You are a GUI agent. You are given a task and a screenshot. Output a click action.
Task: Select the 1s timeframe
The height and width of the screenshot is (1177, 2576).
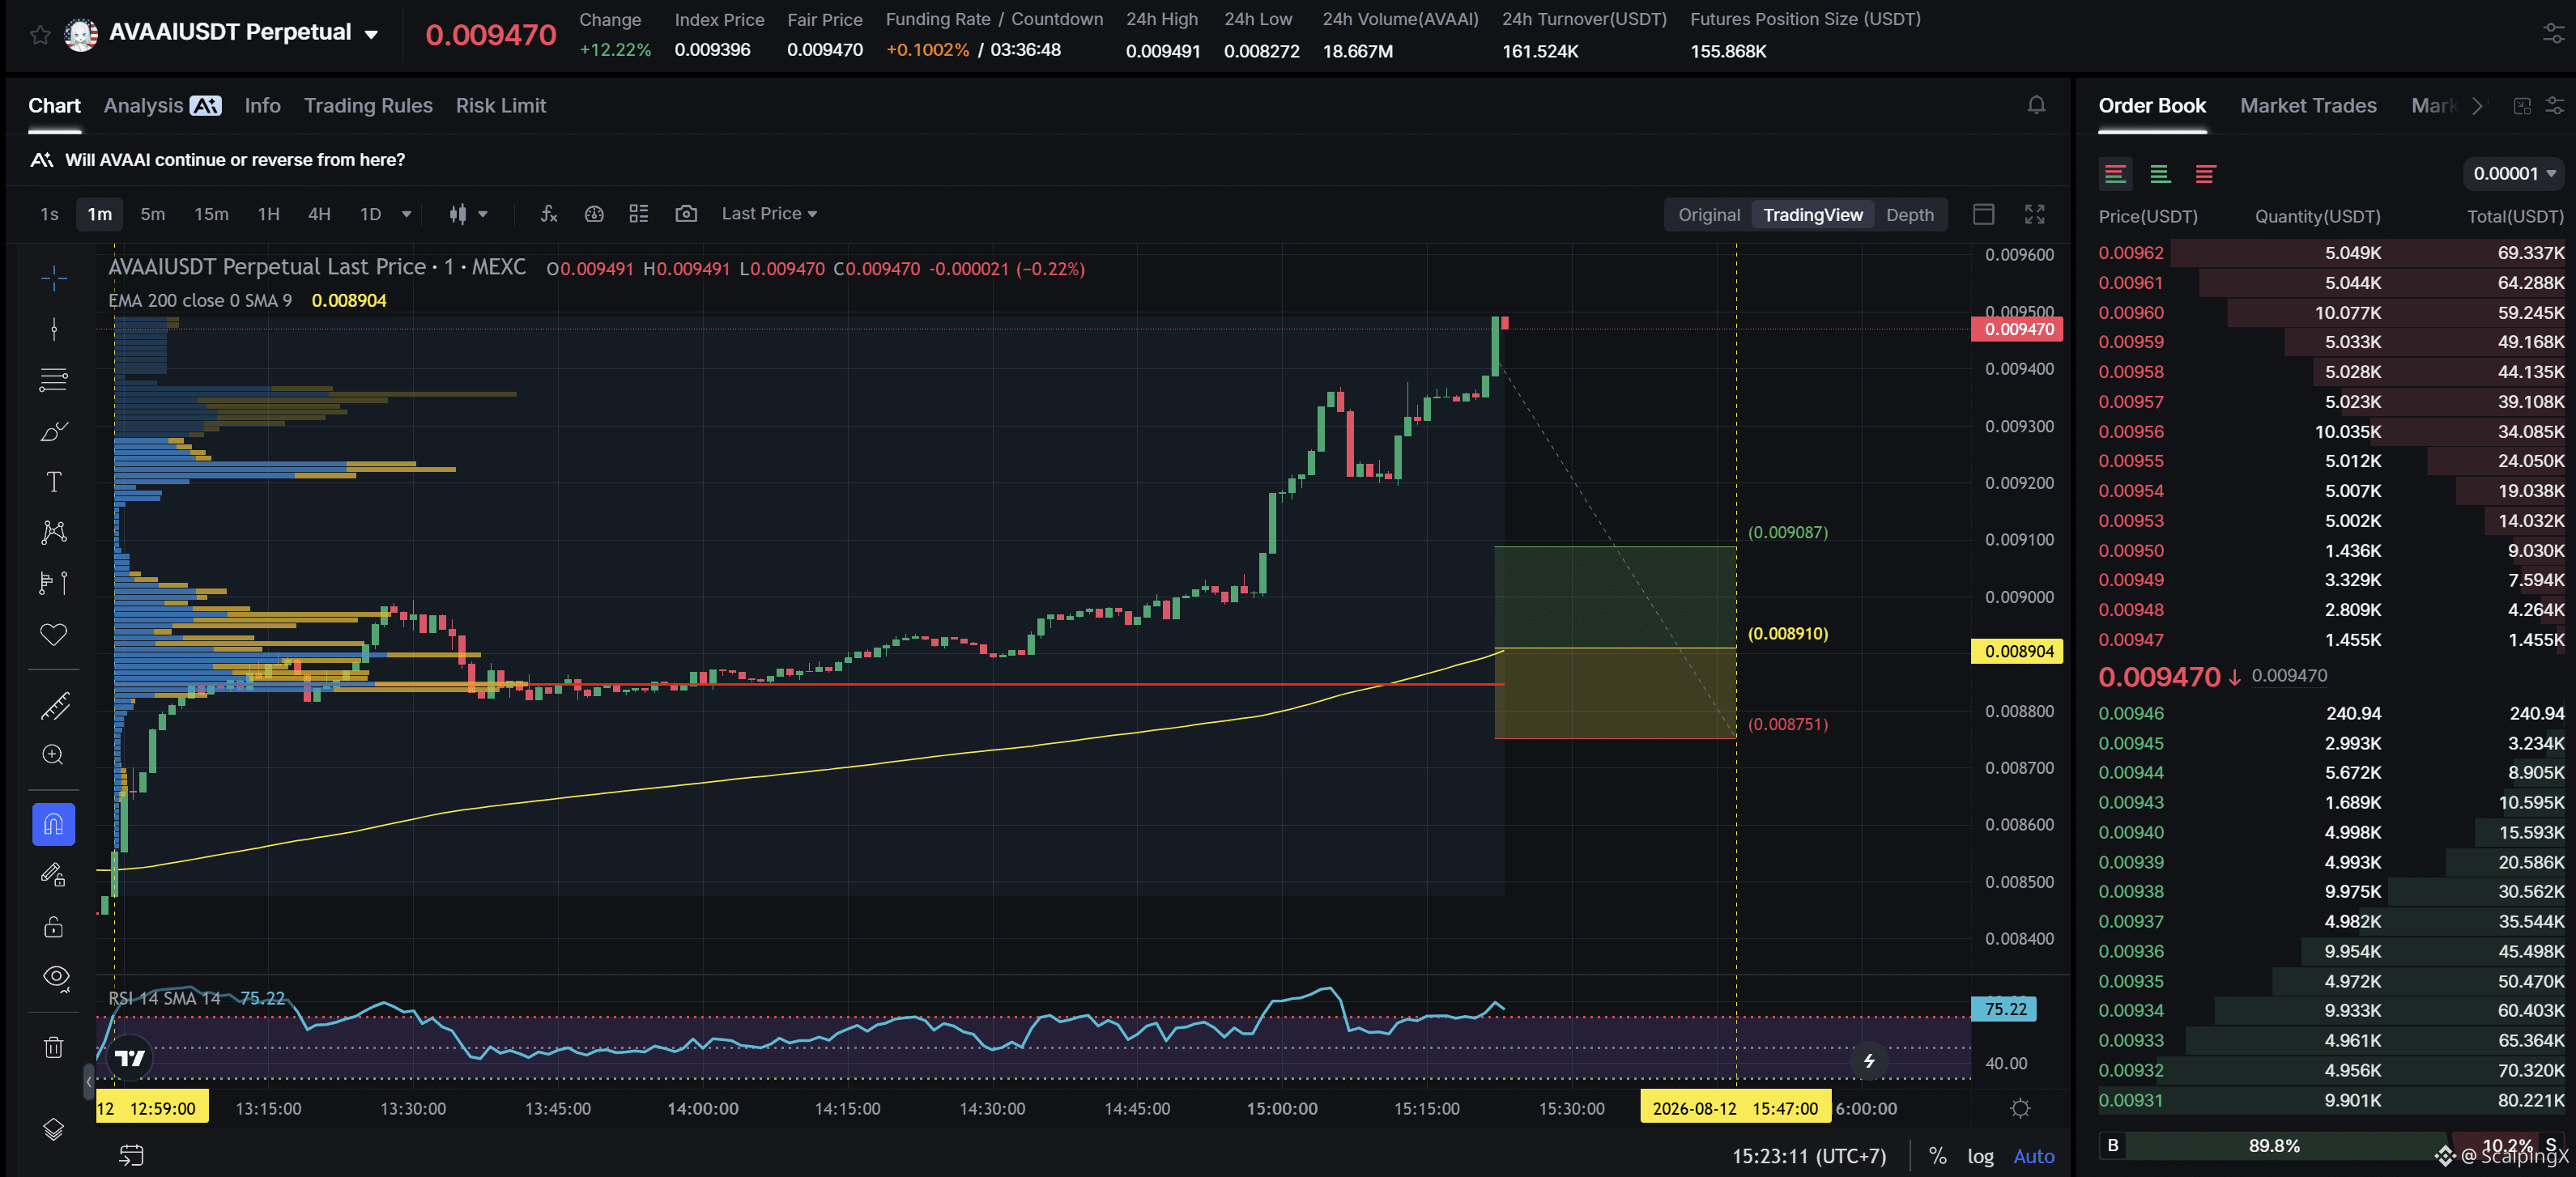click(49, 214)
